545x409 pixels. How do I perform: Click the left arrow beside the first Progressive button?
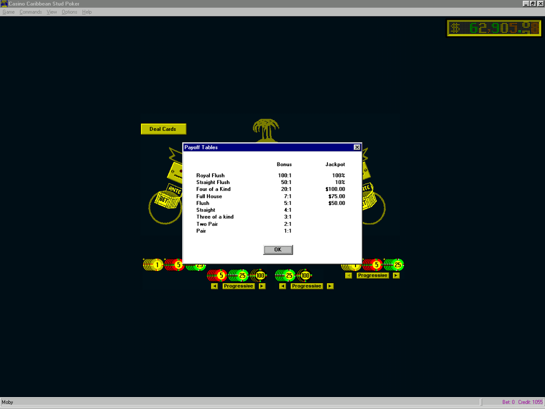click(215, 286)
